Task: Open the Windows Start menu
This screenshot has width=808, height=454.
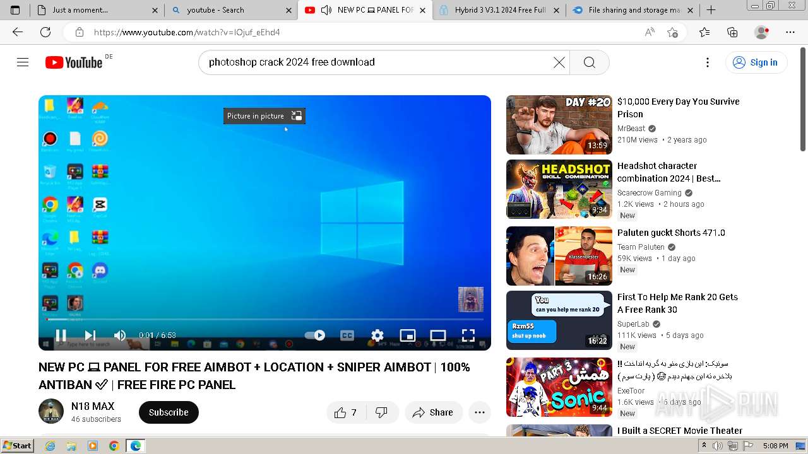Action: click(x=17, y=446)
